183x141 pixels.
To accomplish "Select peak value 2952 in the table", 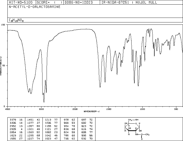I will point(13,126).
